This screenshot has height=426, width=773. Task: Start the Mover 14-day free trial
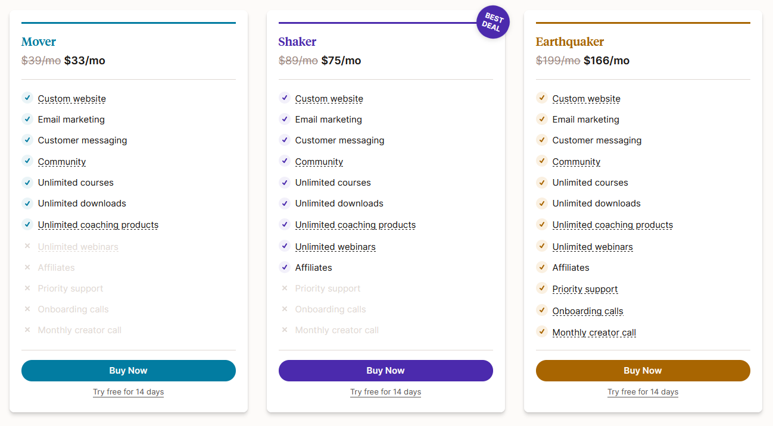[x=129, y=392]
